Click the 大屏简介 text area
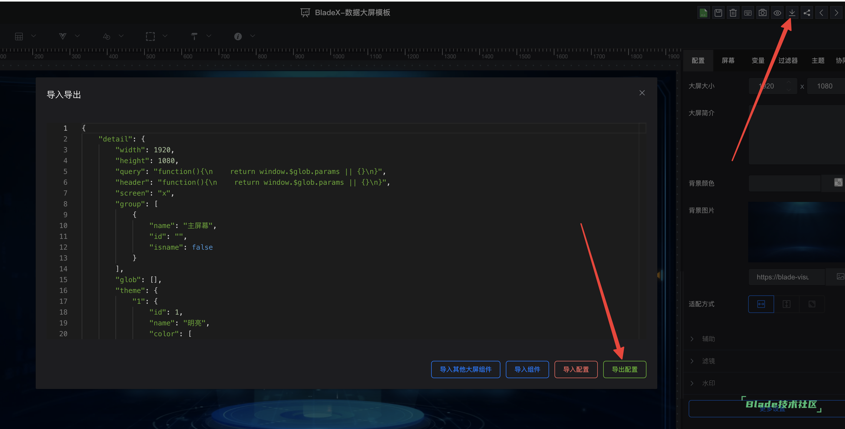 tap(797, 134)
